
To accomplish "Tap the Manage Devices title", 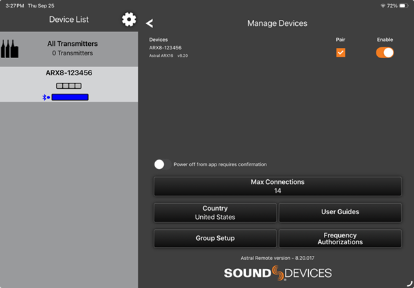I will (277, 23).
